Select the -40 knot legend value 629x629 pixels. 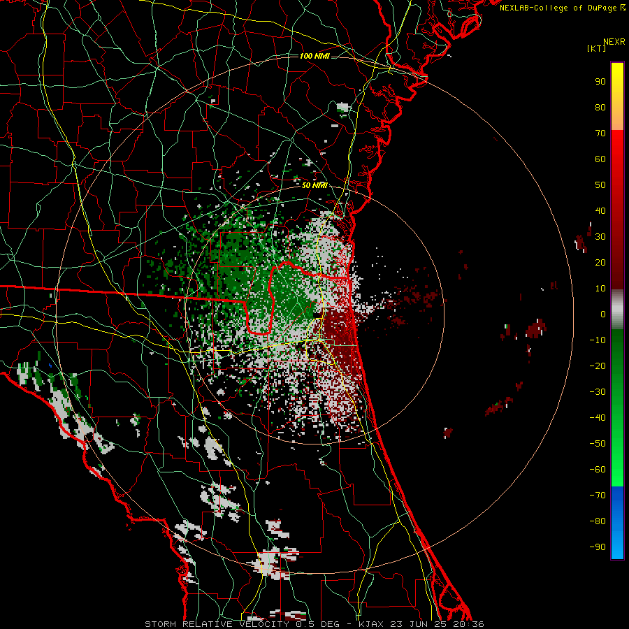(x=598, y=418)
